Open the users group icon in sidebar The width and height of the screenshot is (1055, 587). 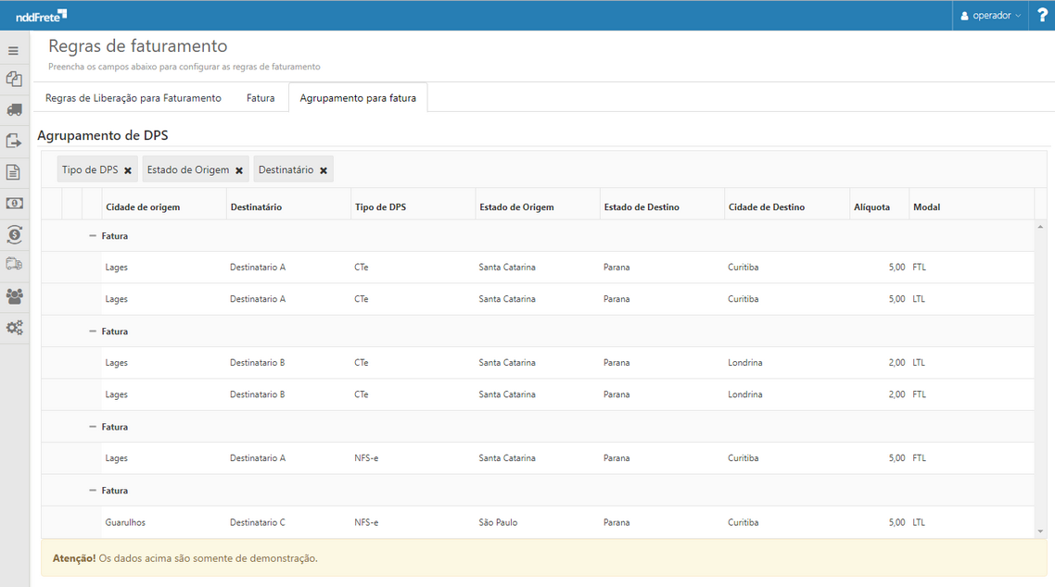(14, 296)
